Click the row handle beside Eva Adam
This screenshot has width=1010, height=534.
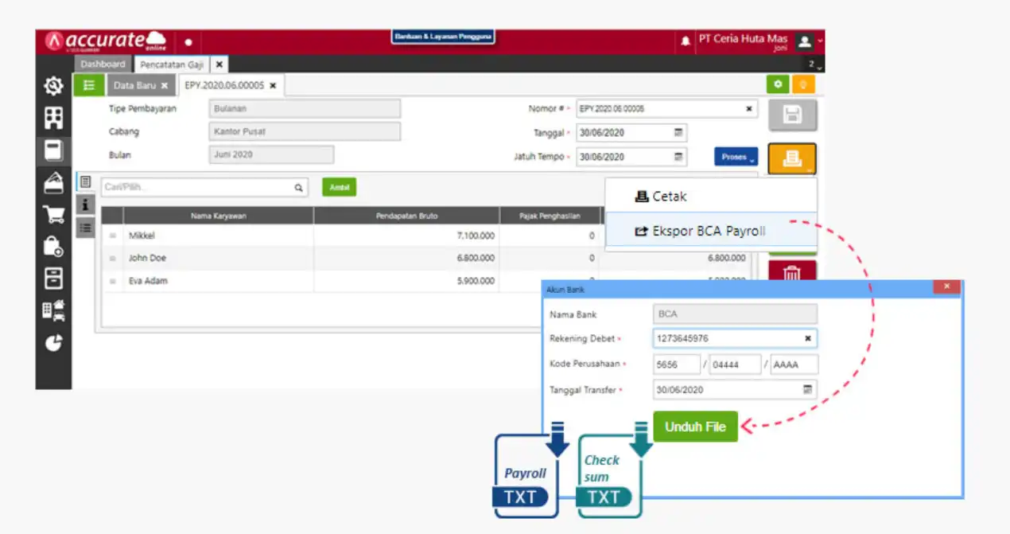pos(112,281)
